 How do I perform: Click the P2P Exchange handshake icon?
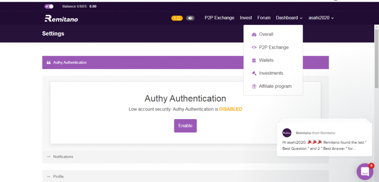[254, 47]
